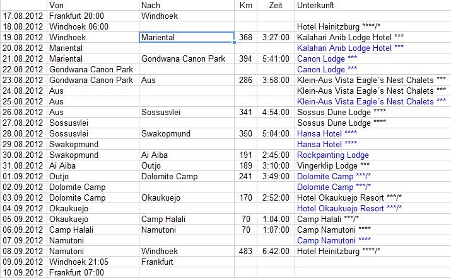Click the Zeit value 6:42:00
451x278 pixels.
pyautogui.click(x=276, y=252)
